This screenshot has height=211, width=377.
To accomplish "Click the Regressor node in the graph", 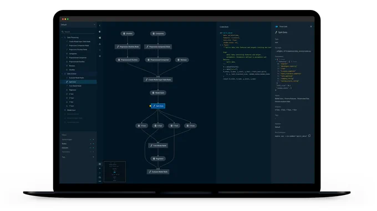I will click(157, 159).
